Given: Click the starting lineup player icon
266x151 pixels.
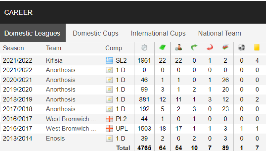Looking at the screenshot, I should [x=178, y=47].
